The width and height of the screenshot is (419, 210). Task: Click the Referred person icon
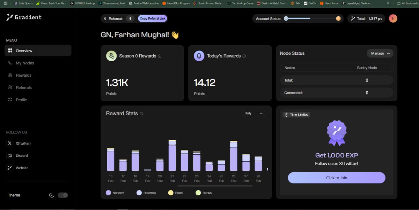[105, 18]
